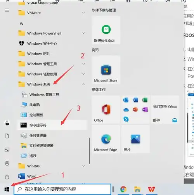Open the Microsoft Edge tile
This screenshot has width=194, height=195.
point(106,139)
